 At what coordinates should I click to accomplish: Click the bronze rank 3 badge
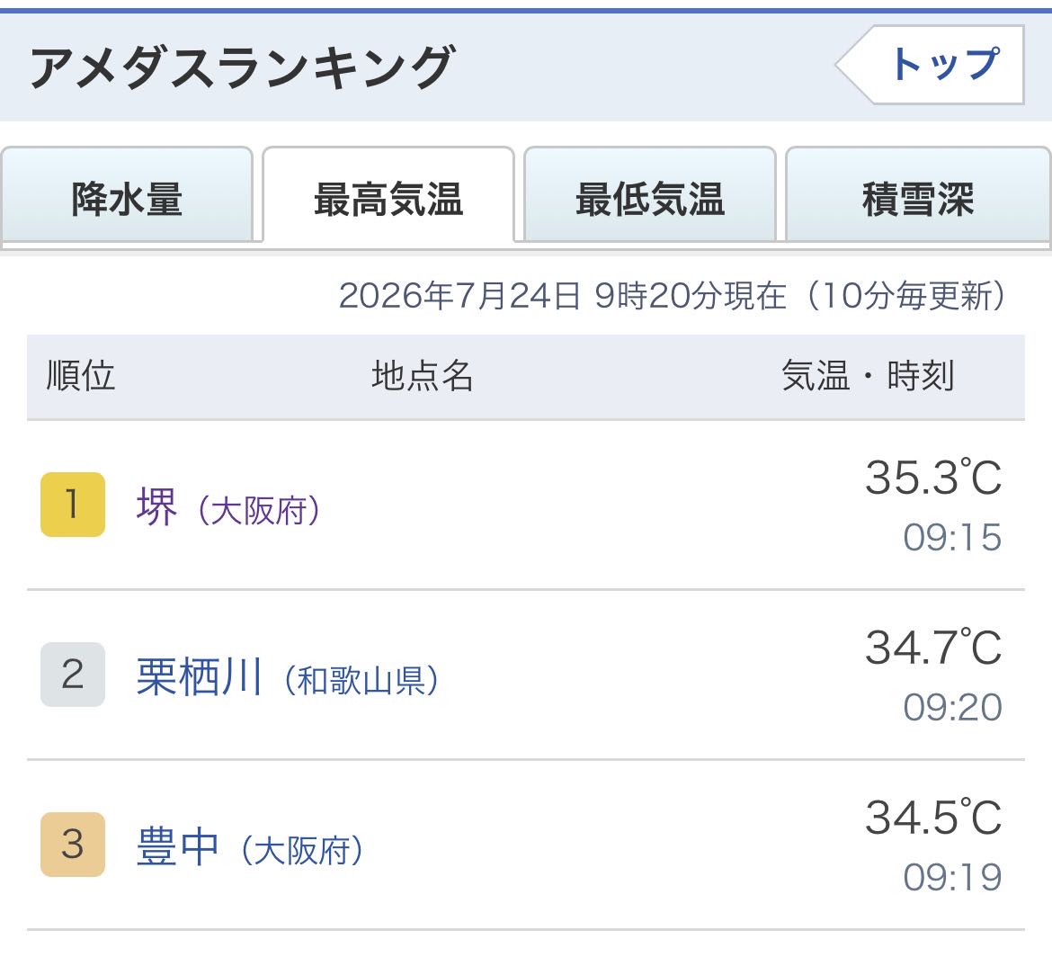pyautogui.click(x=73, y=844)
